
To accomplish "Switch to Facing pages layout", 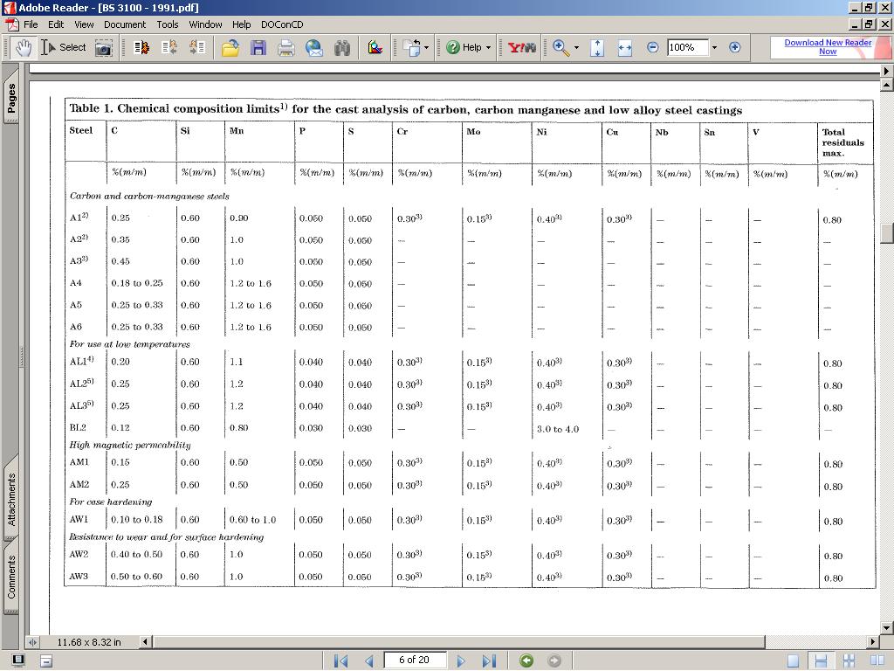I will coord(877,661).
